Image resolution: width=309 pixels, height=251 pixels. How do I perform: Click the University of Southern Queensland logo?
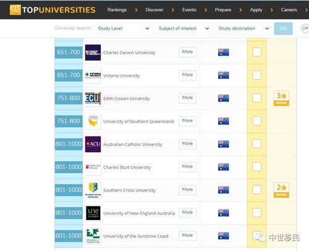[93, 121]
